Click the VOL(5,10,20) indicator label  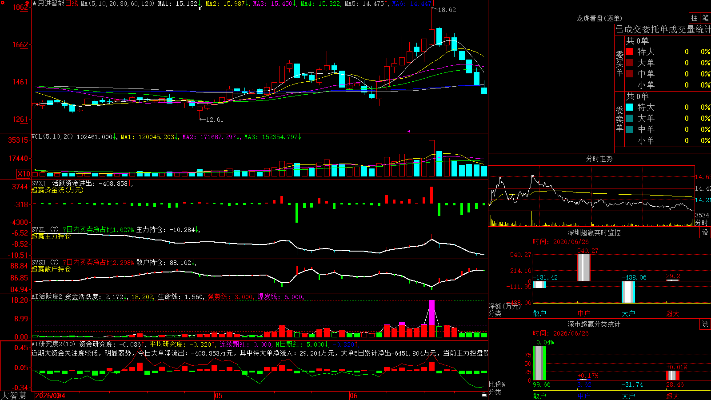click(52, 137)
